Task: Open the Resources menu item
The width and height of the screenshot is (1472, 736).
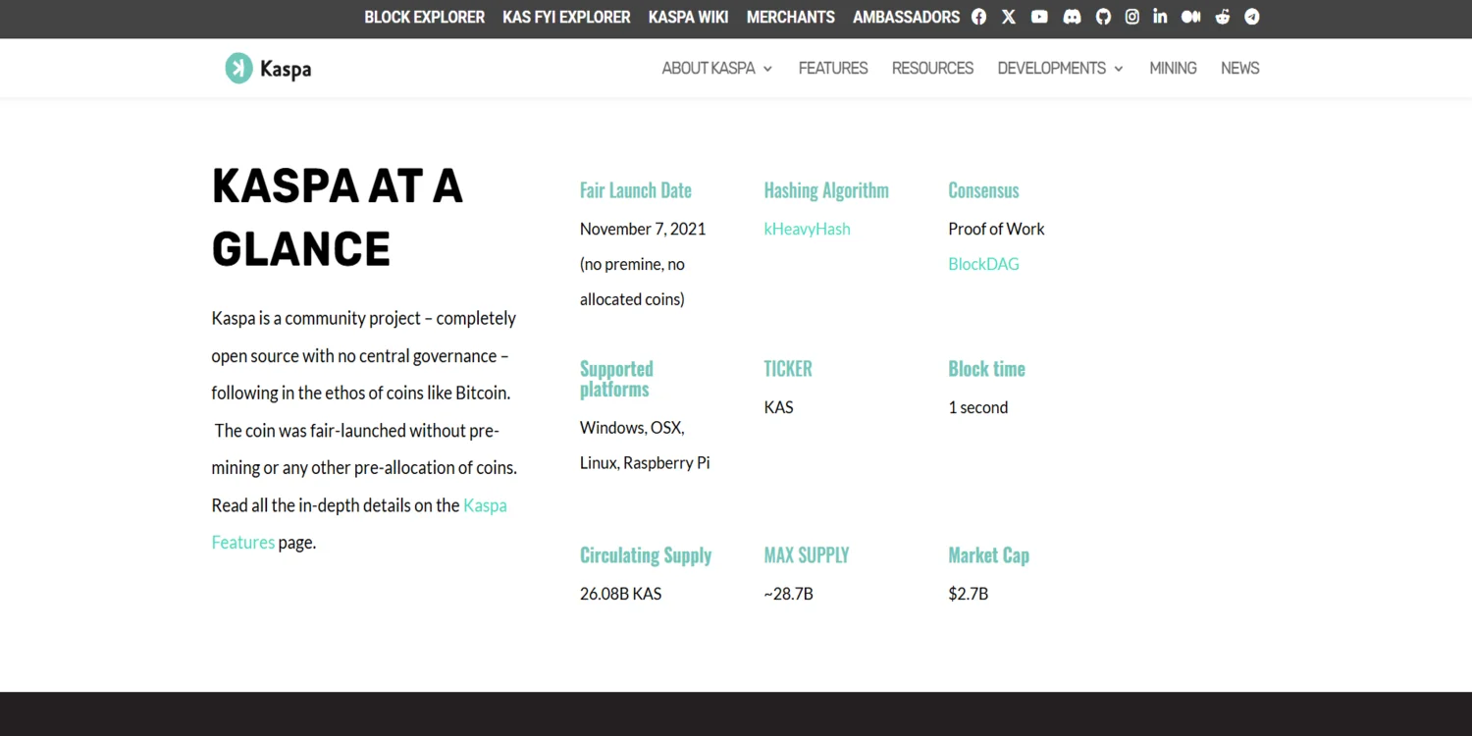Action: [932, 68]
